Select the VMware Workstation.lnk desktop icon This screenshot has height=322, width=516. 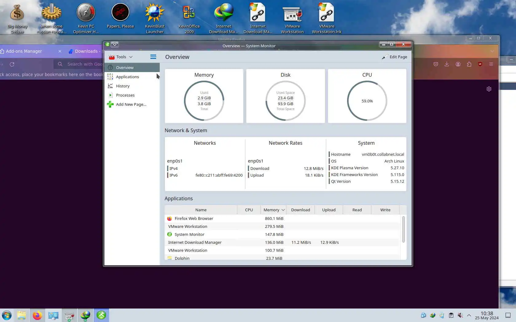pyautogui.click(x=326, y=18)
